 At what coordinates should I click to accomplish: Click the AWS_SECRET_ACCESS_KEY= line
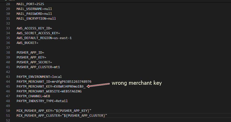pos(38,33)
